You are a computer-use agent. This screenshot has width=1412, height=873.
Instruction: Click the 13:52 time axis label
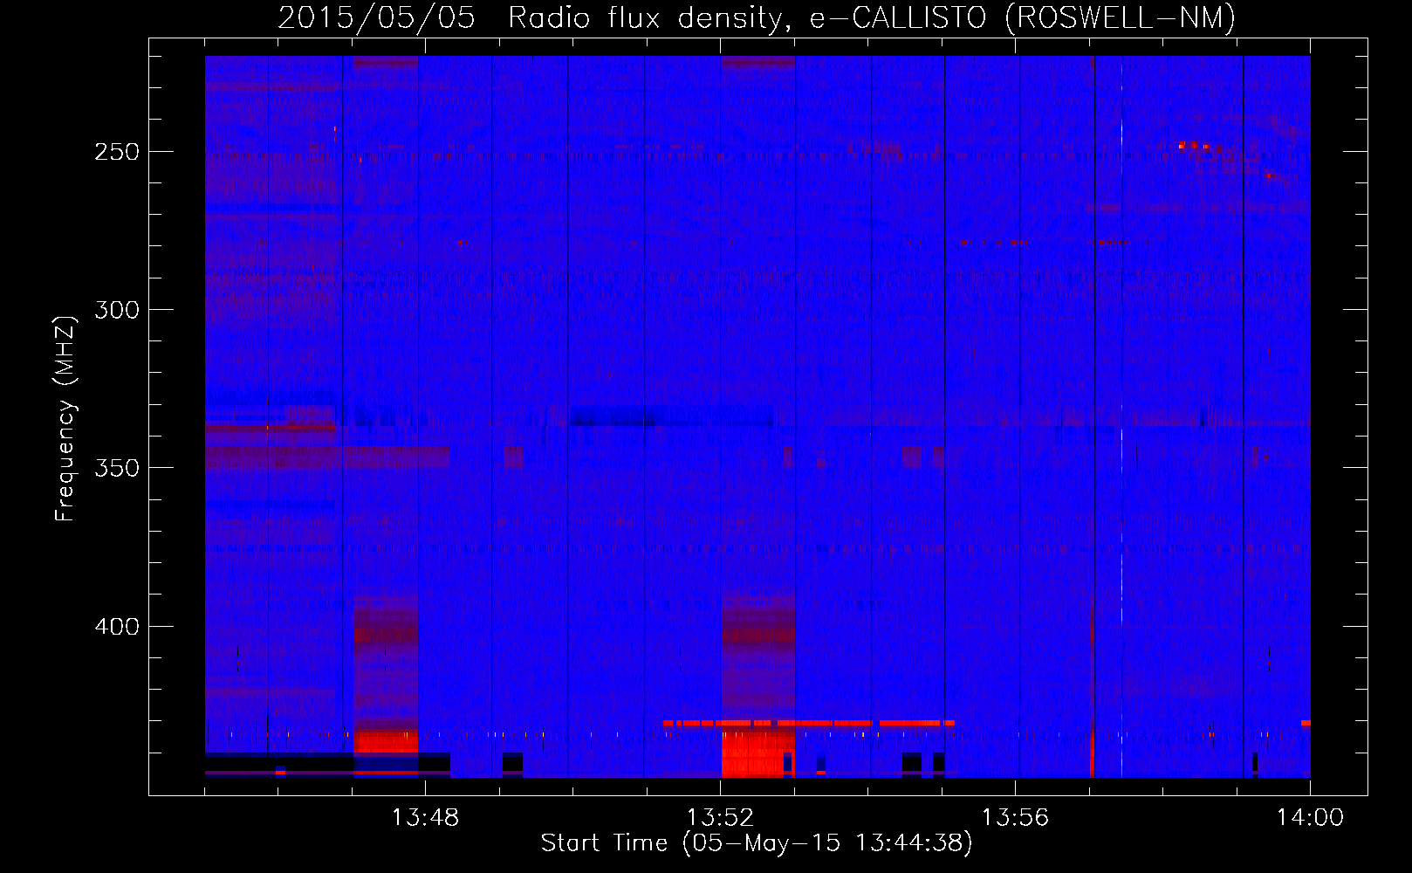coord(720,818)
